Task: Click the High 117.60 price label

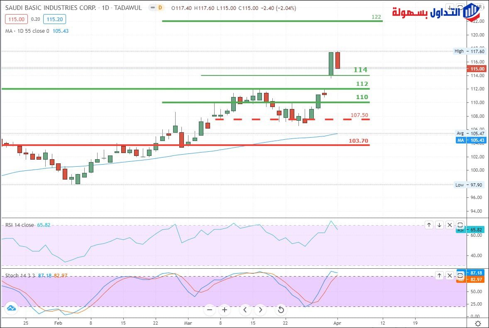Action: pos(469,51)
